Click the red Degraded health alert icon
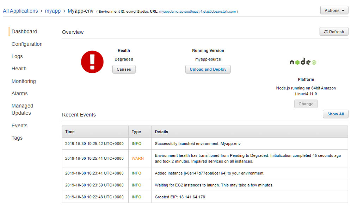The image size is (351, 211). pos(92,62)
